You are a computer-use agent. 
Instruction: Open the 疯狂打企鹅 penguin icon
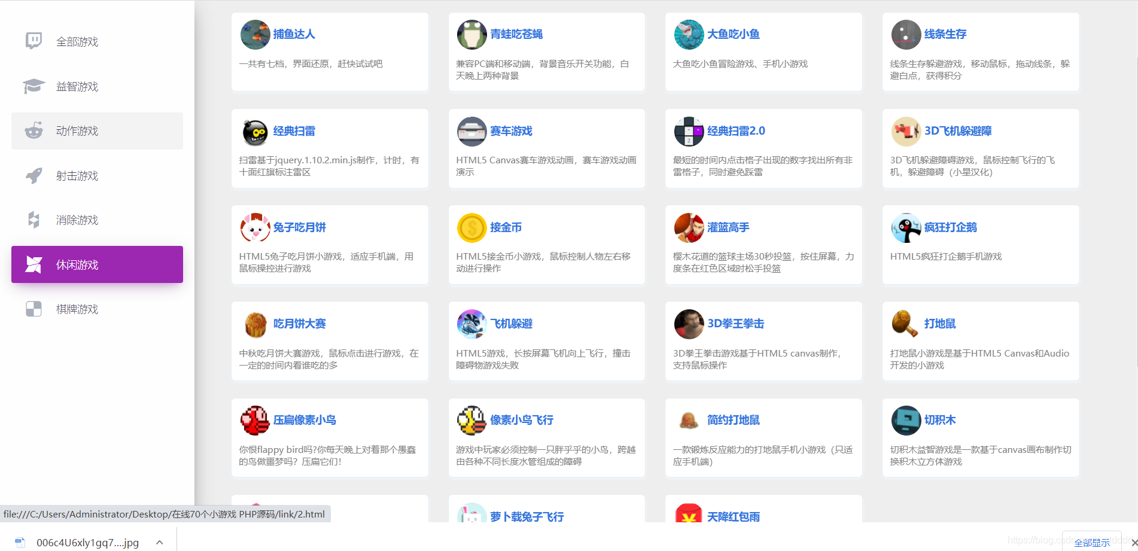pyautogui.click(x=906, y=228)
